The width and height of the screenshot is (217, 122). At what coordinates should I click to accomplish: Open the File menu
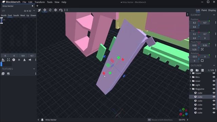(24, 2)
